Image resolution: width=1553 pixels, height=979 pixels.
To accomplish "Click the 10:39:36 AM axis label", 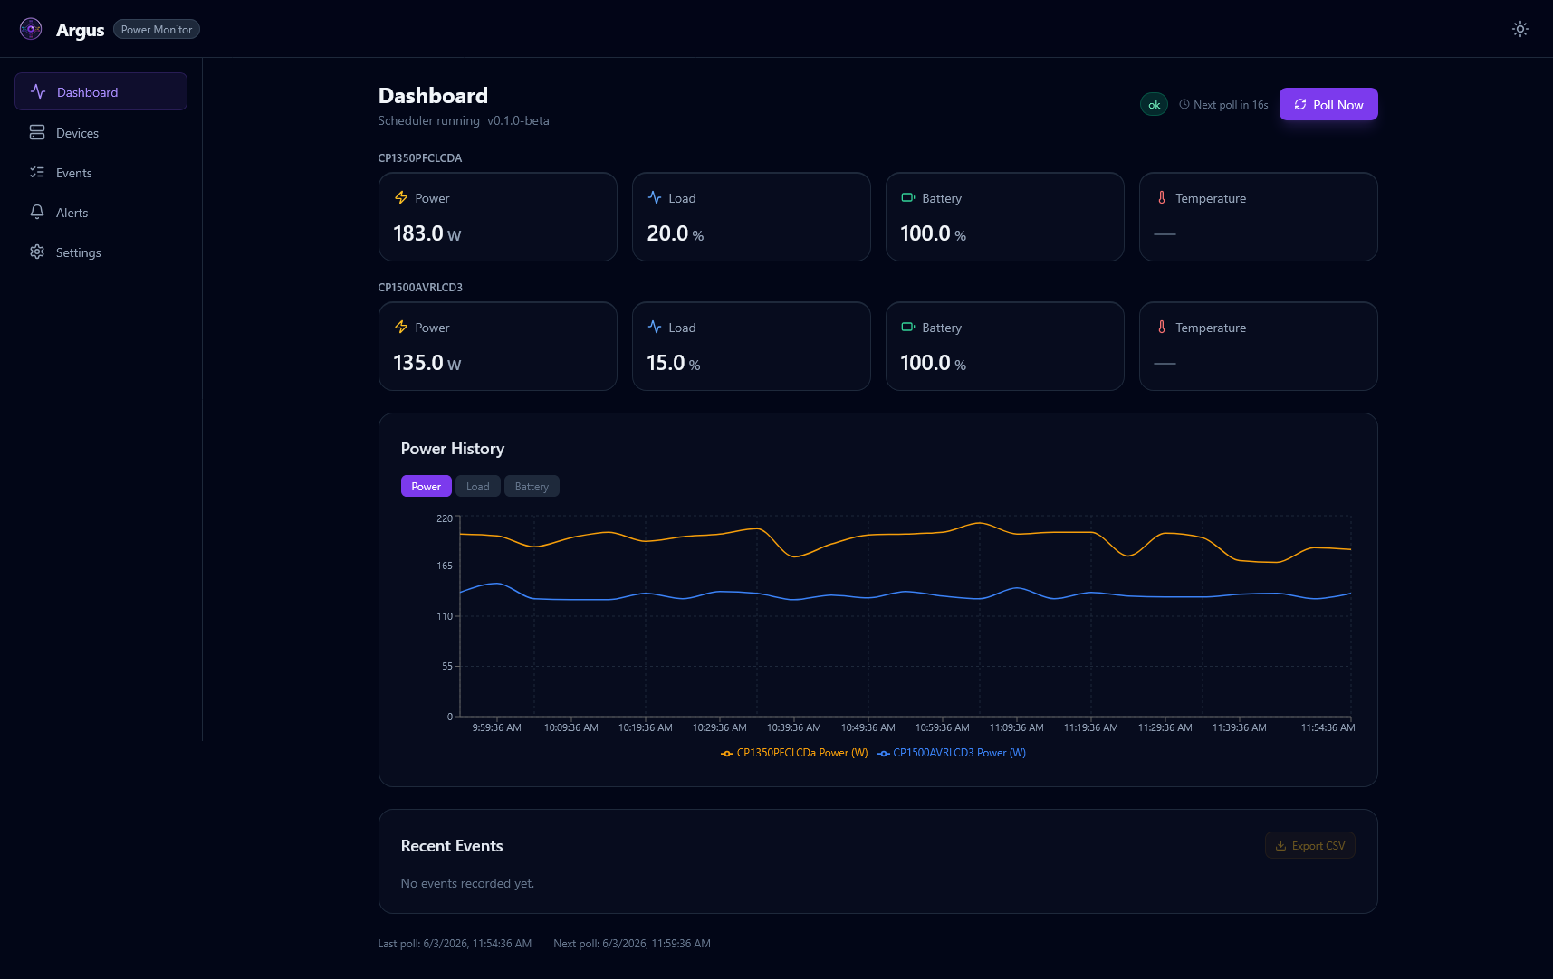I will tap(794, 727).
